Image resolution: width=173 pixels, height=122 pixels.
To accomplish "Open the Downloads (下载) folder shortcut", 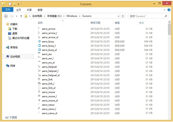I will tap(14, 29).
